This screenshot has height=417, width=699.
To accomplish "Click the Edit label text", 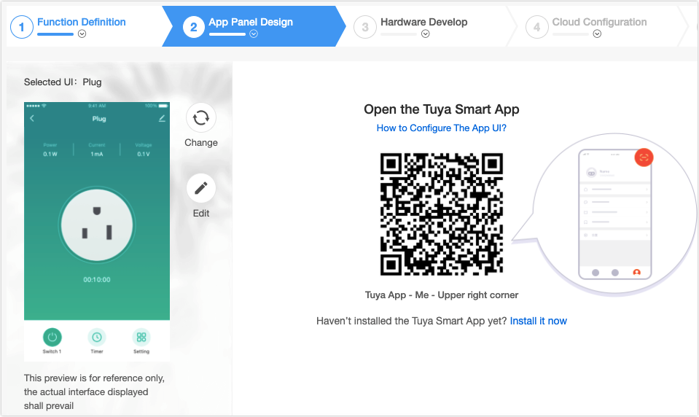I will click(201, 213).
